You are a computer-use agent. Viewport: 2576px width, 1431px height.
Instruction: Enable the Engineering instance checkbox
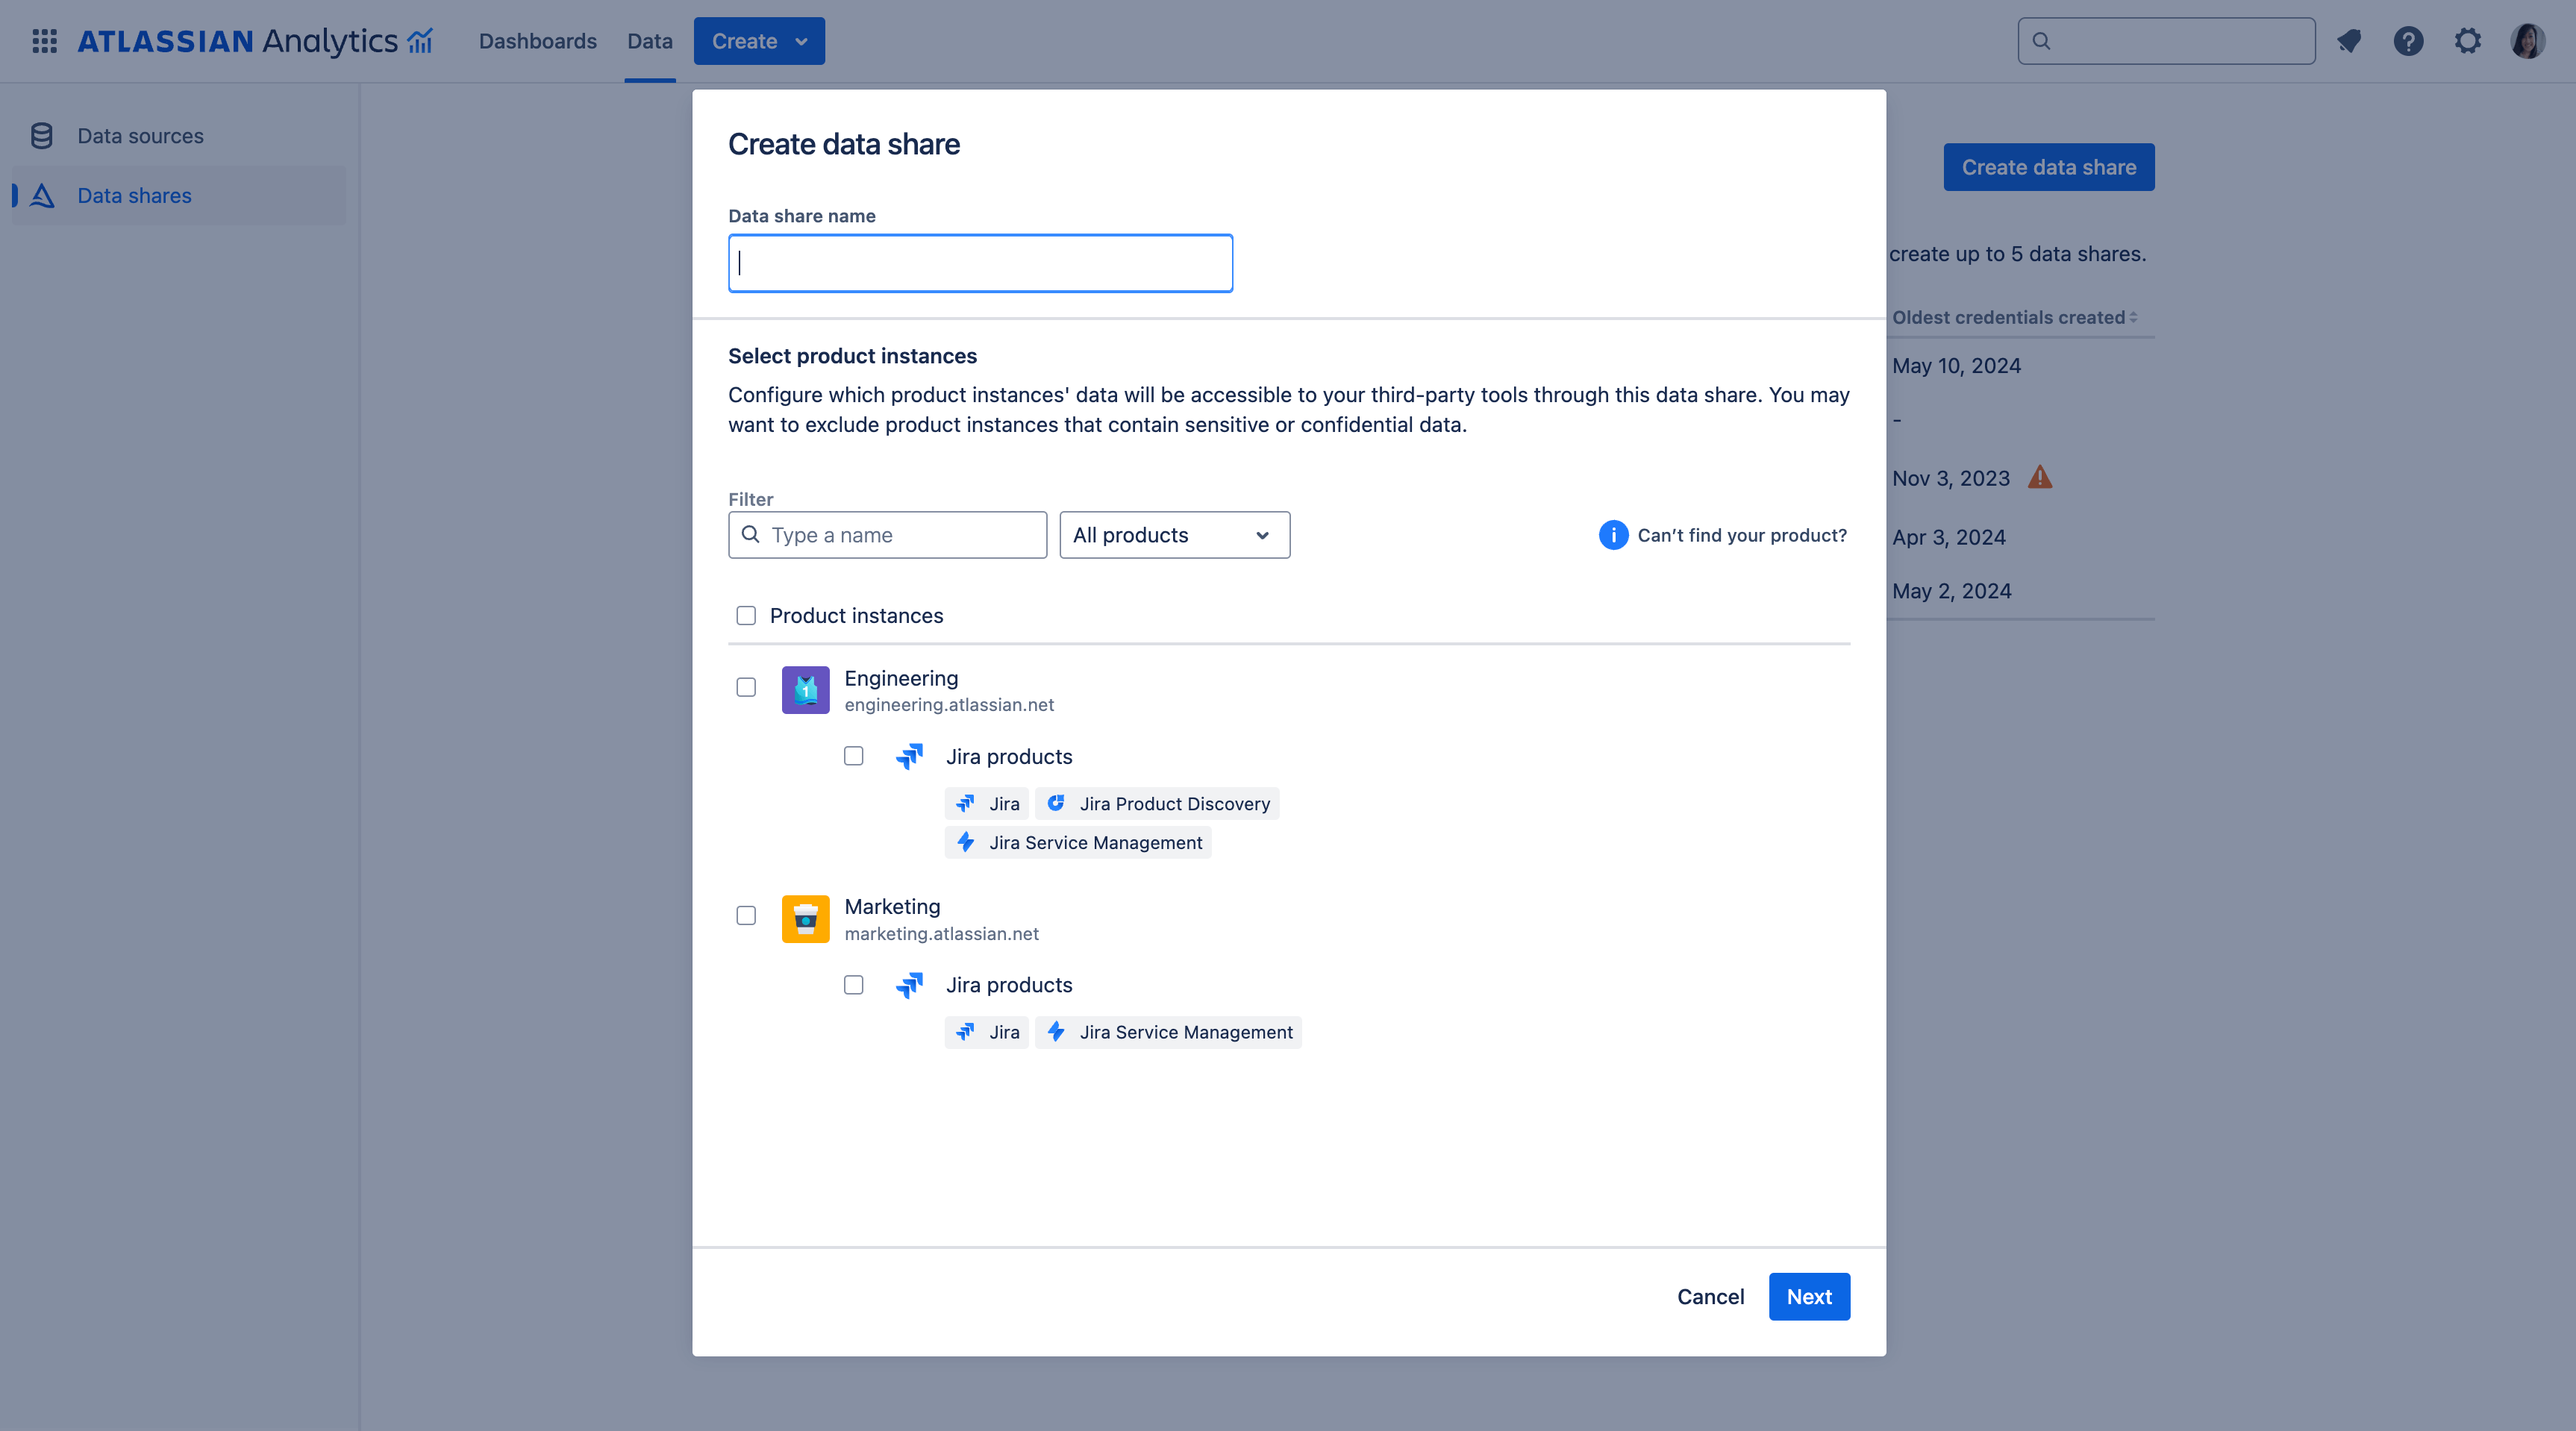(746, 687)
